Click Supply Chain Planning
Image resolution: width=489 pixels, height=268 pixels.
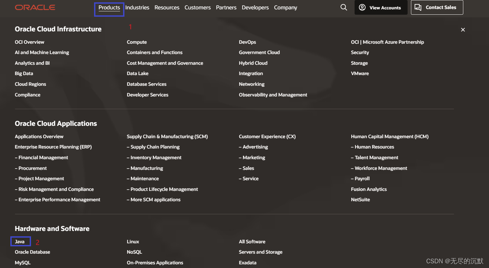click(153, 147)
